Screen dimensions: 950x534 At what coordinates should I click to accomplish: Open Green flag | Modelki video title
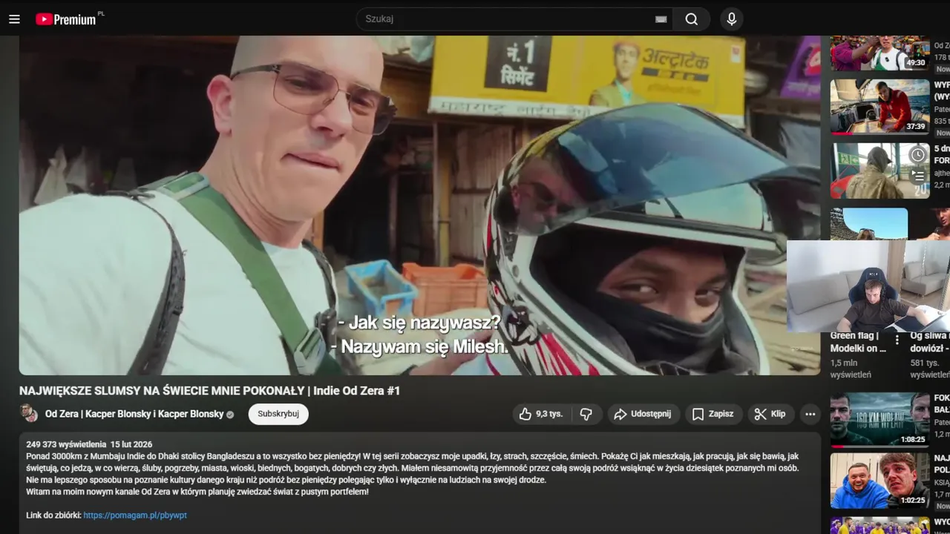pos(858,342)
